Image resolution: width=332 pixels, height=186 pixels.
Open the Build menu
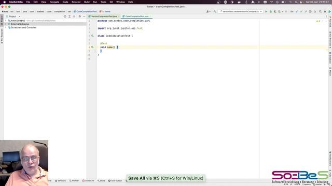click(87, 2)
